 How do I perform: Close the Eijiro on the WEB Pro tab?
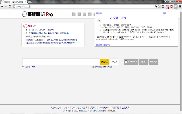coord(25,2)
